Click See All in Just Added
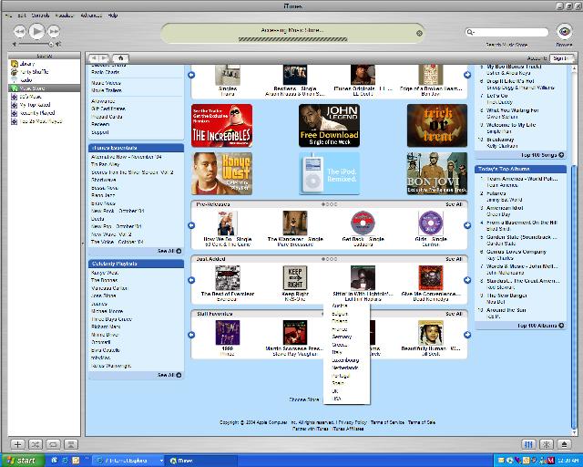The image size is (583, 467). tap(454, 259)
